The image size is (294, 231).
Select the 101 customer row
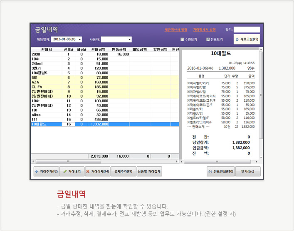coord(105,110)
